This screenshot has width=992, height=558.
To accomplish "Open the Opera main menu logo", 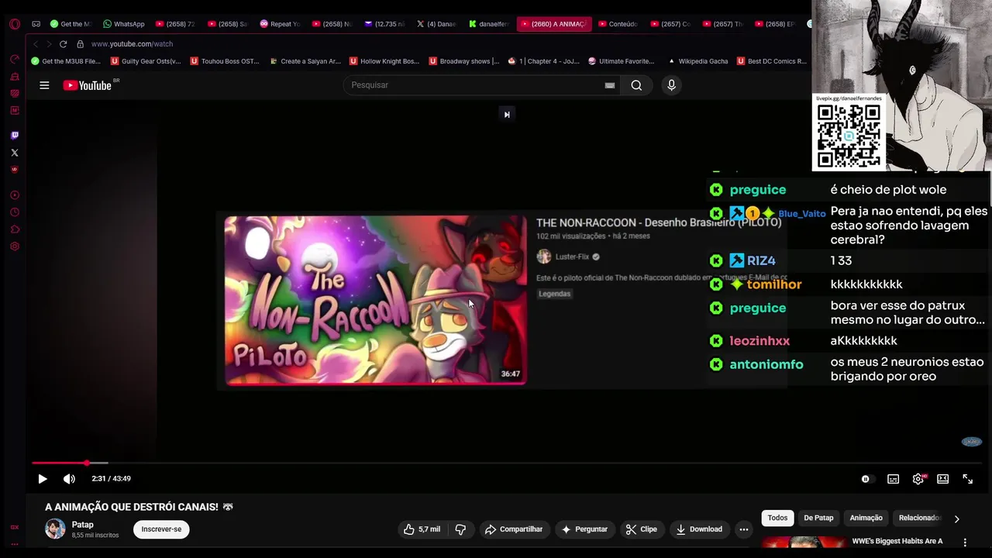I will [14, 24].
